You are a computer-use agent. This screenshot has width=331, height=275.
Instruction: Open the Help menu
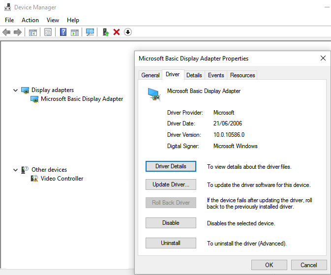point(73,20)
